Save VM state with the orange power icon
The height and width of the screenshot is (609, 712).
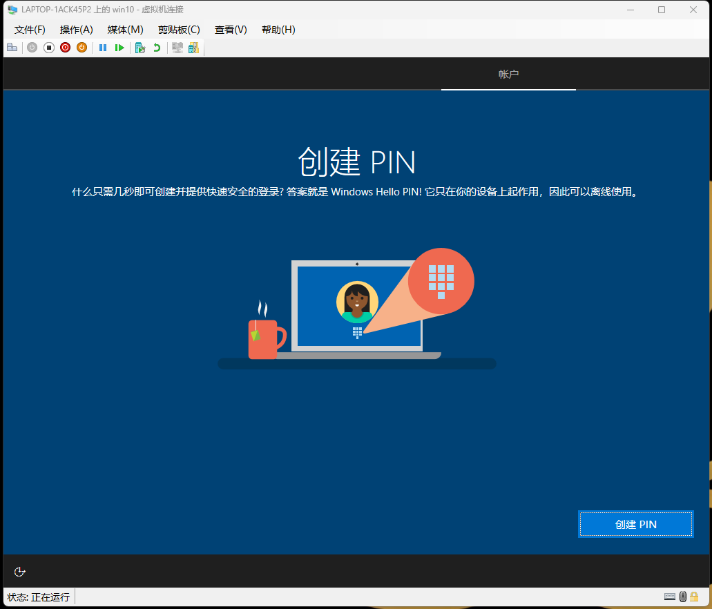(x=81, y=47)
